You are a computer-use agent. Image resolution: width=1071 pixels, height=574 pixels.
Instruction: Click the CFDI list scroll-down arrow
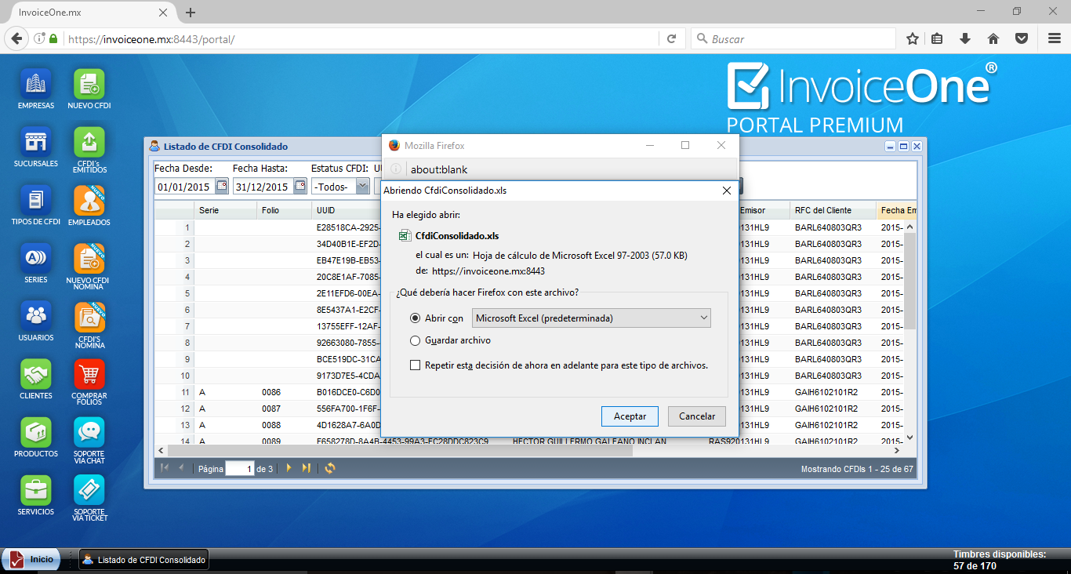tap(910, 438)
